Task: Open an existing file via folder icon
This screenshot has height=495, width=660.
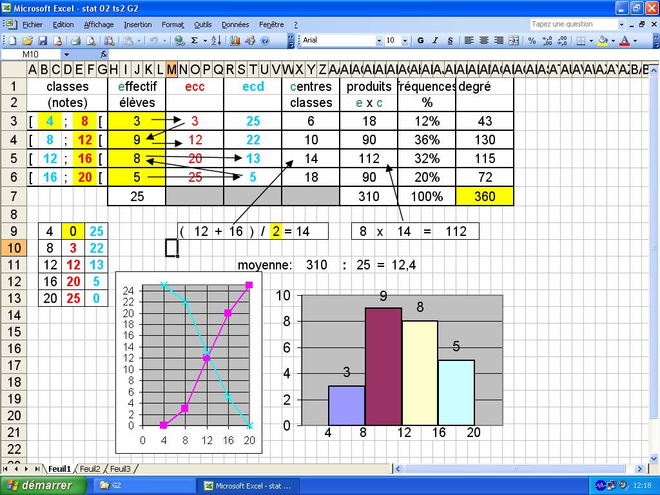Action: 28,41
